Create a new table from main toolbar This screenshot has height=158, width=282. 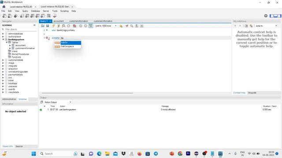click(x=27, y=16)
